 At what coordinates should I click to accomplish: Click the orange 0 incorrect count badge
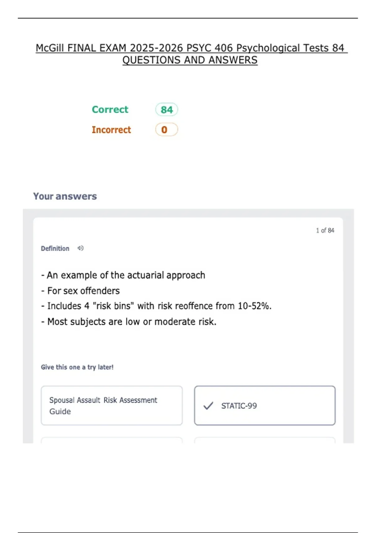pos(166,130)
